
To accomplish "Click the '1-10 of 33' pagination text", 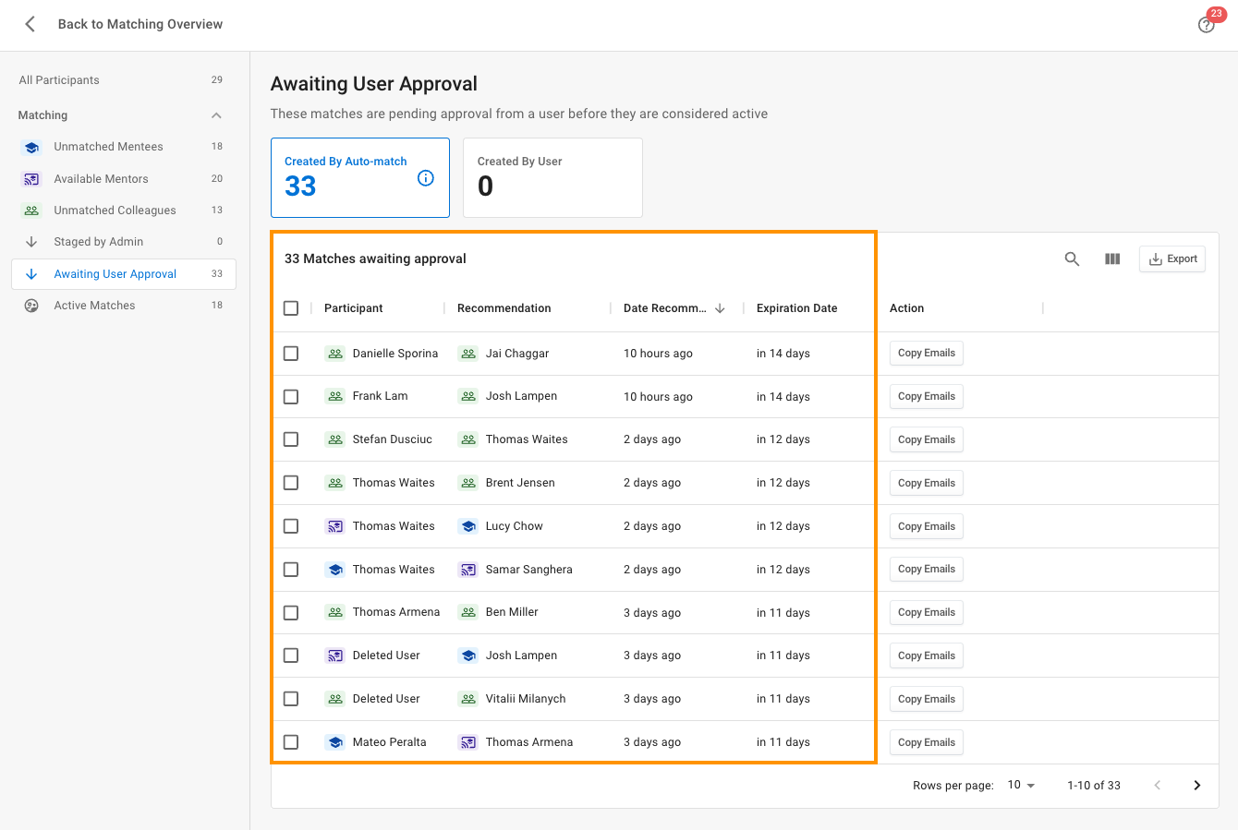I will tap(1094, 786).
